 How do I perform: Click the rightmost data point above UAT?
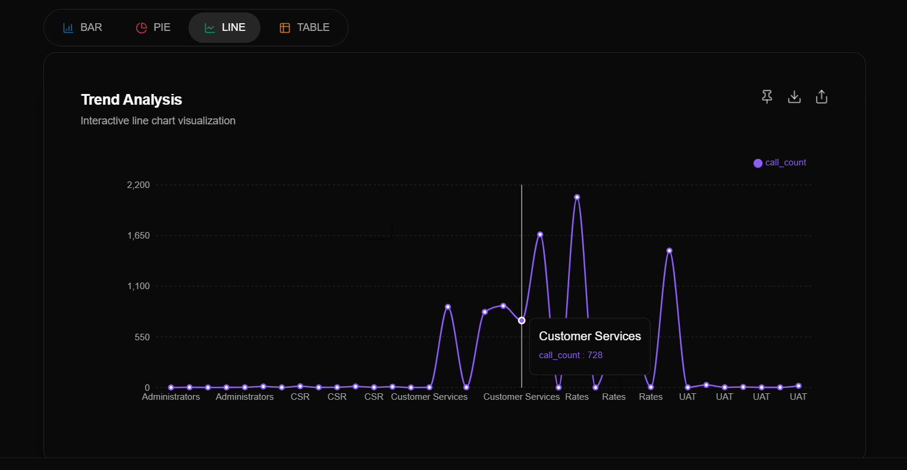(798, 386)
